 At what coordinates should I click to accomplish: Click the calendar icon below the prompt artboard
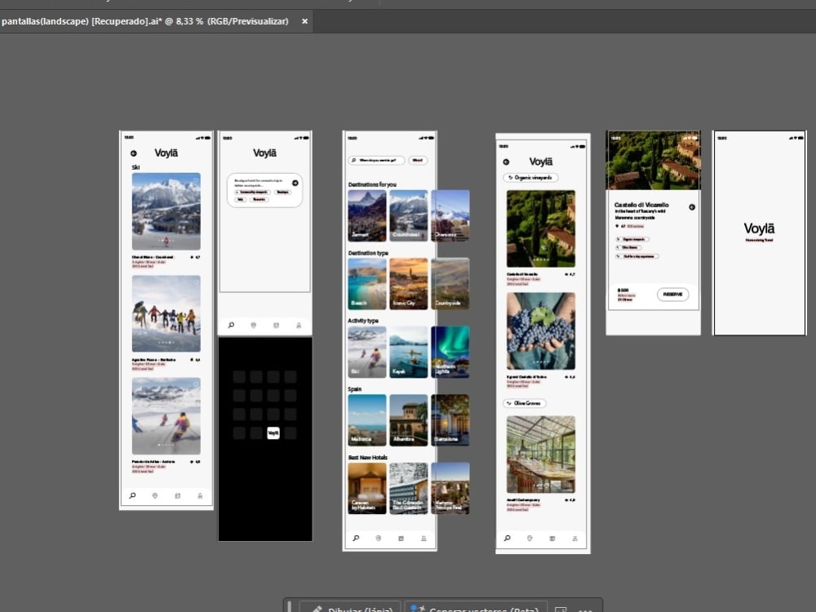click(277, 326)
